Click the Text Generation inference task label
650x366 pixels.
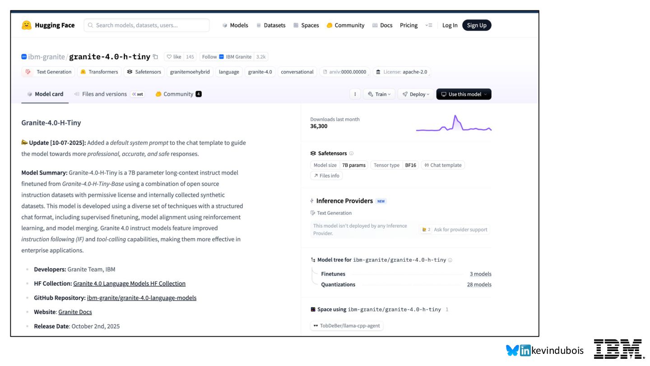[x=331, y=213]
